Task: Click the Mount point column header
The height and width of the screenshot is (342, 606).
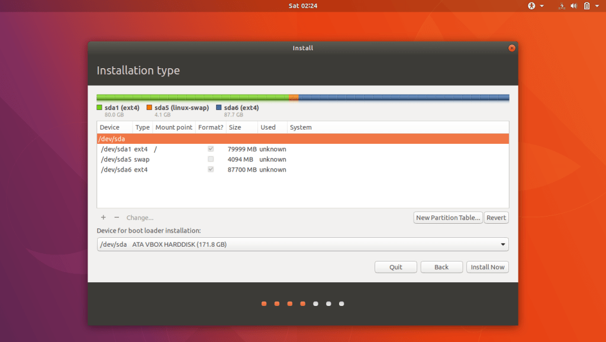Action: [173, 127]
